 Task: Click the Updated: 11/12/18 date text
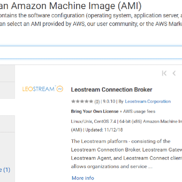click(x=104, y=130)
